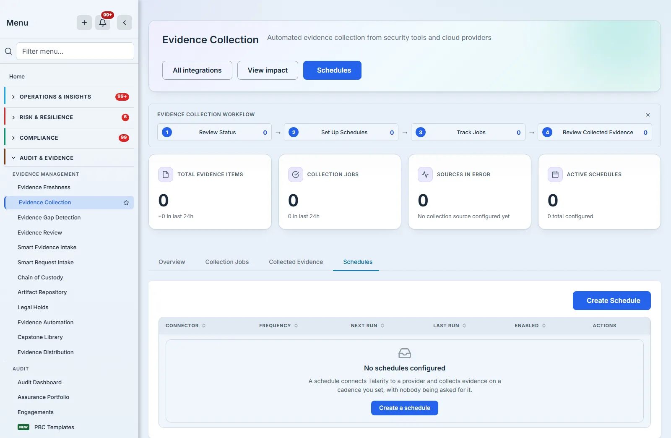
Task: Toggle the favorite star on Evidence Collection
Action: [126, 203]
